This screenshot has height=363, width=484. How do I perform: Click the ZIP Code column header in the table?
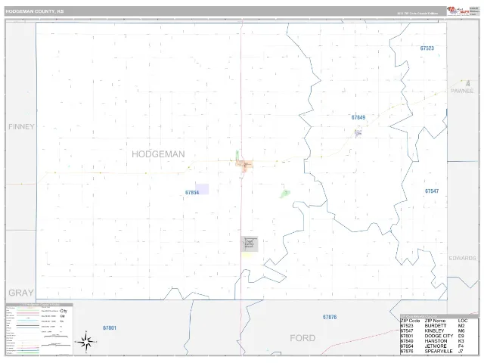(410, 321)
